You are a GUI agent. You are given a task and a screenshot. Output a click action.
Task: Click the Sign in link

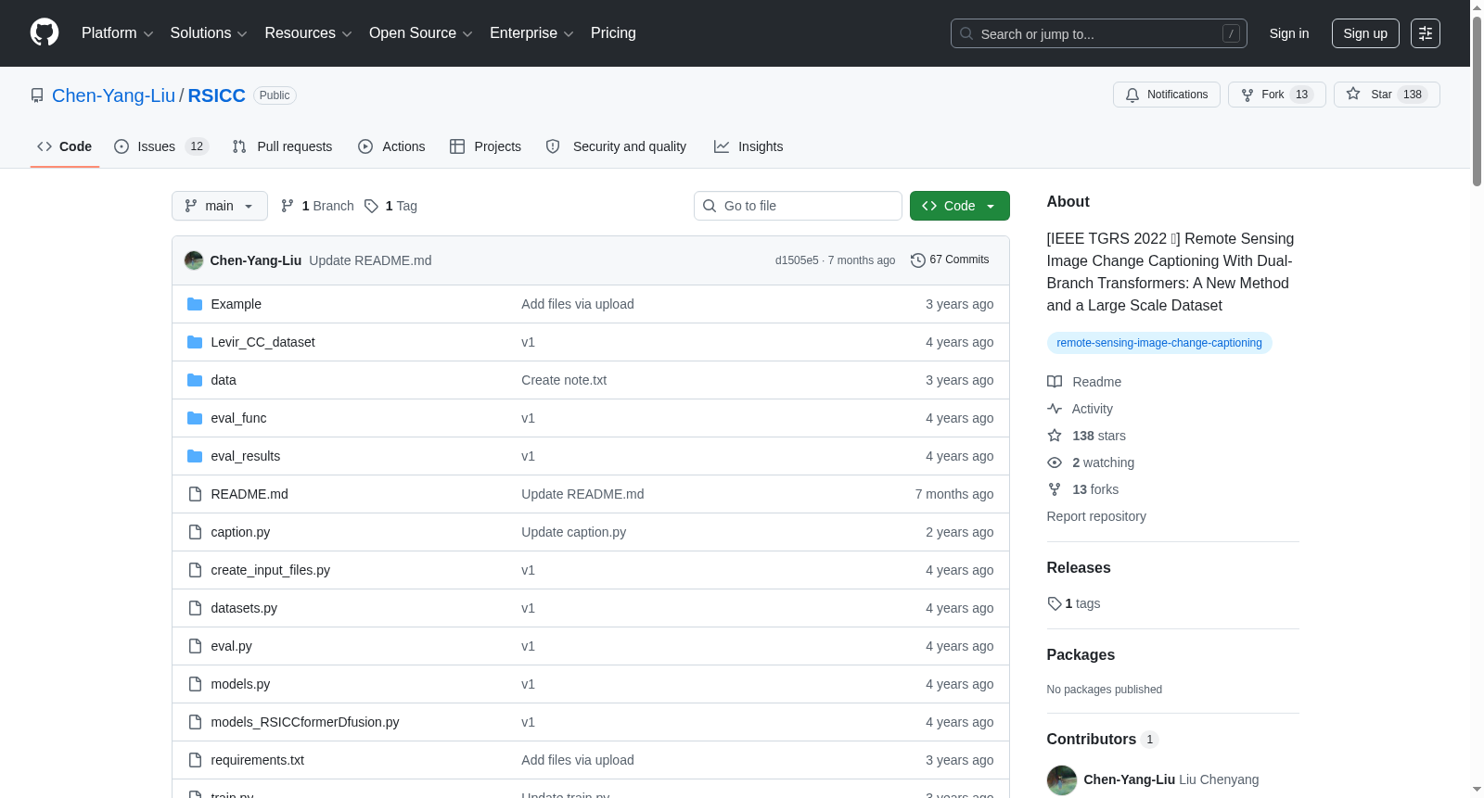[1289, 33]
